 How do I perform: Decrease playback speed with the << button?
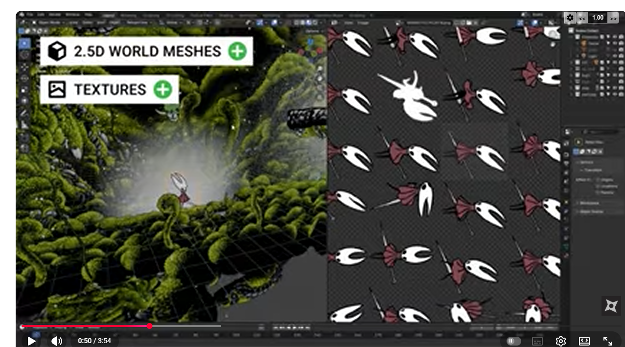tap(582, 18)
